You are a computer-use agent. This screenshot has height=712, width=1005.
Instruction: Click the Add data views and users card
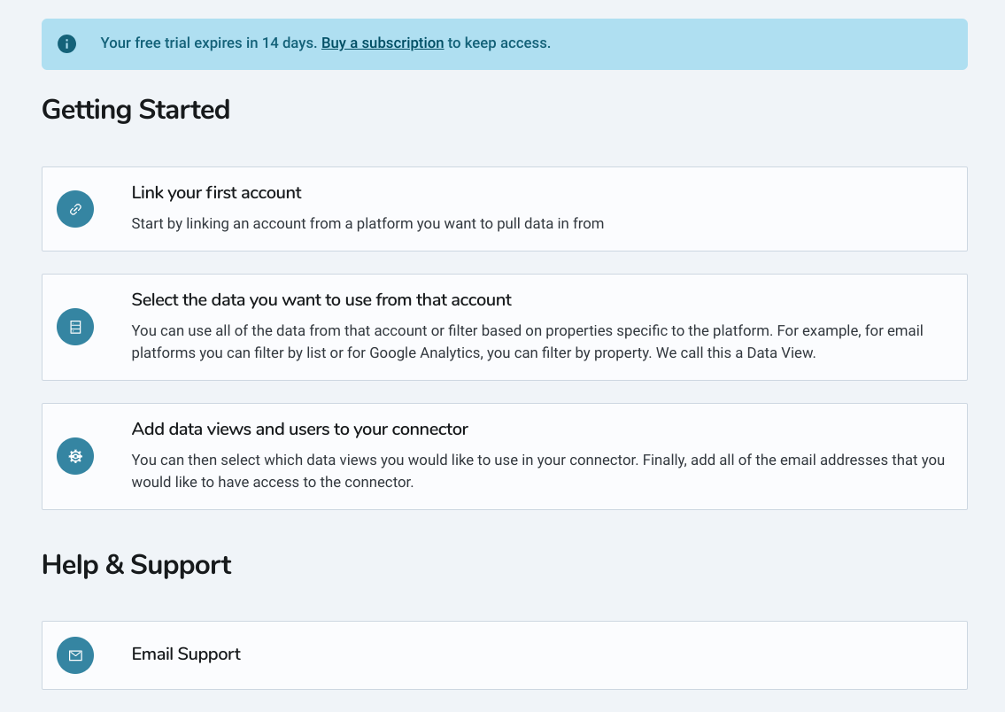pyautogui.click(x=503, y=456)
